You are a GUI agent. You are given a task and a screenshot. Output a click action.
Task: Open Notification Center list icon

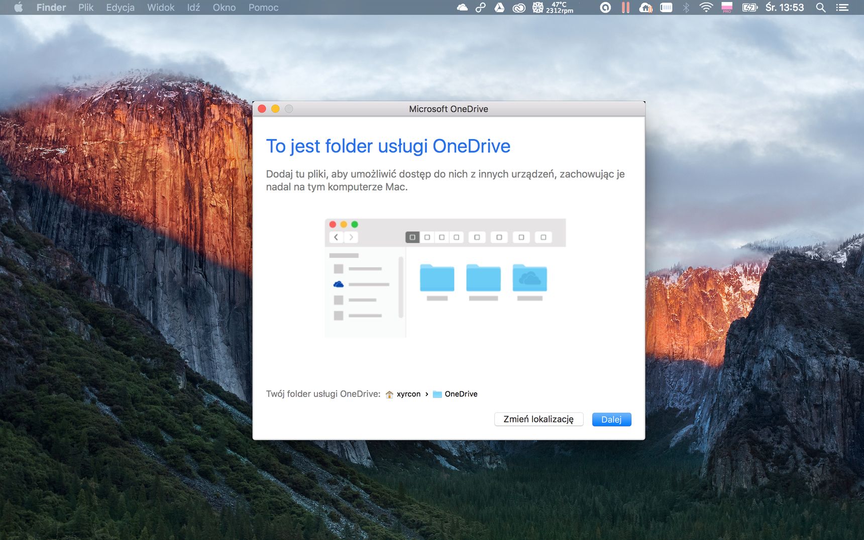(x=842, y=8)
